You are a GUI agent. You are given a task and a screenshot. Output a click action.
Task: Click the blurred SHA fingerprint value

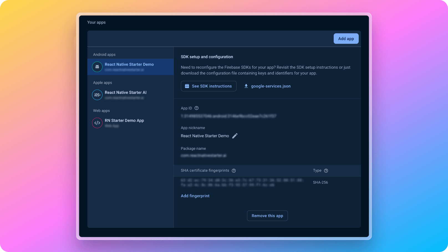(242, 182)
